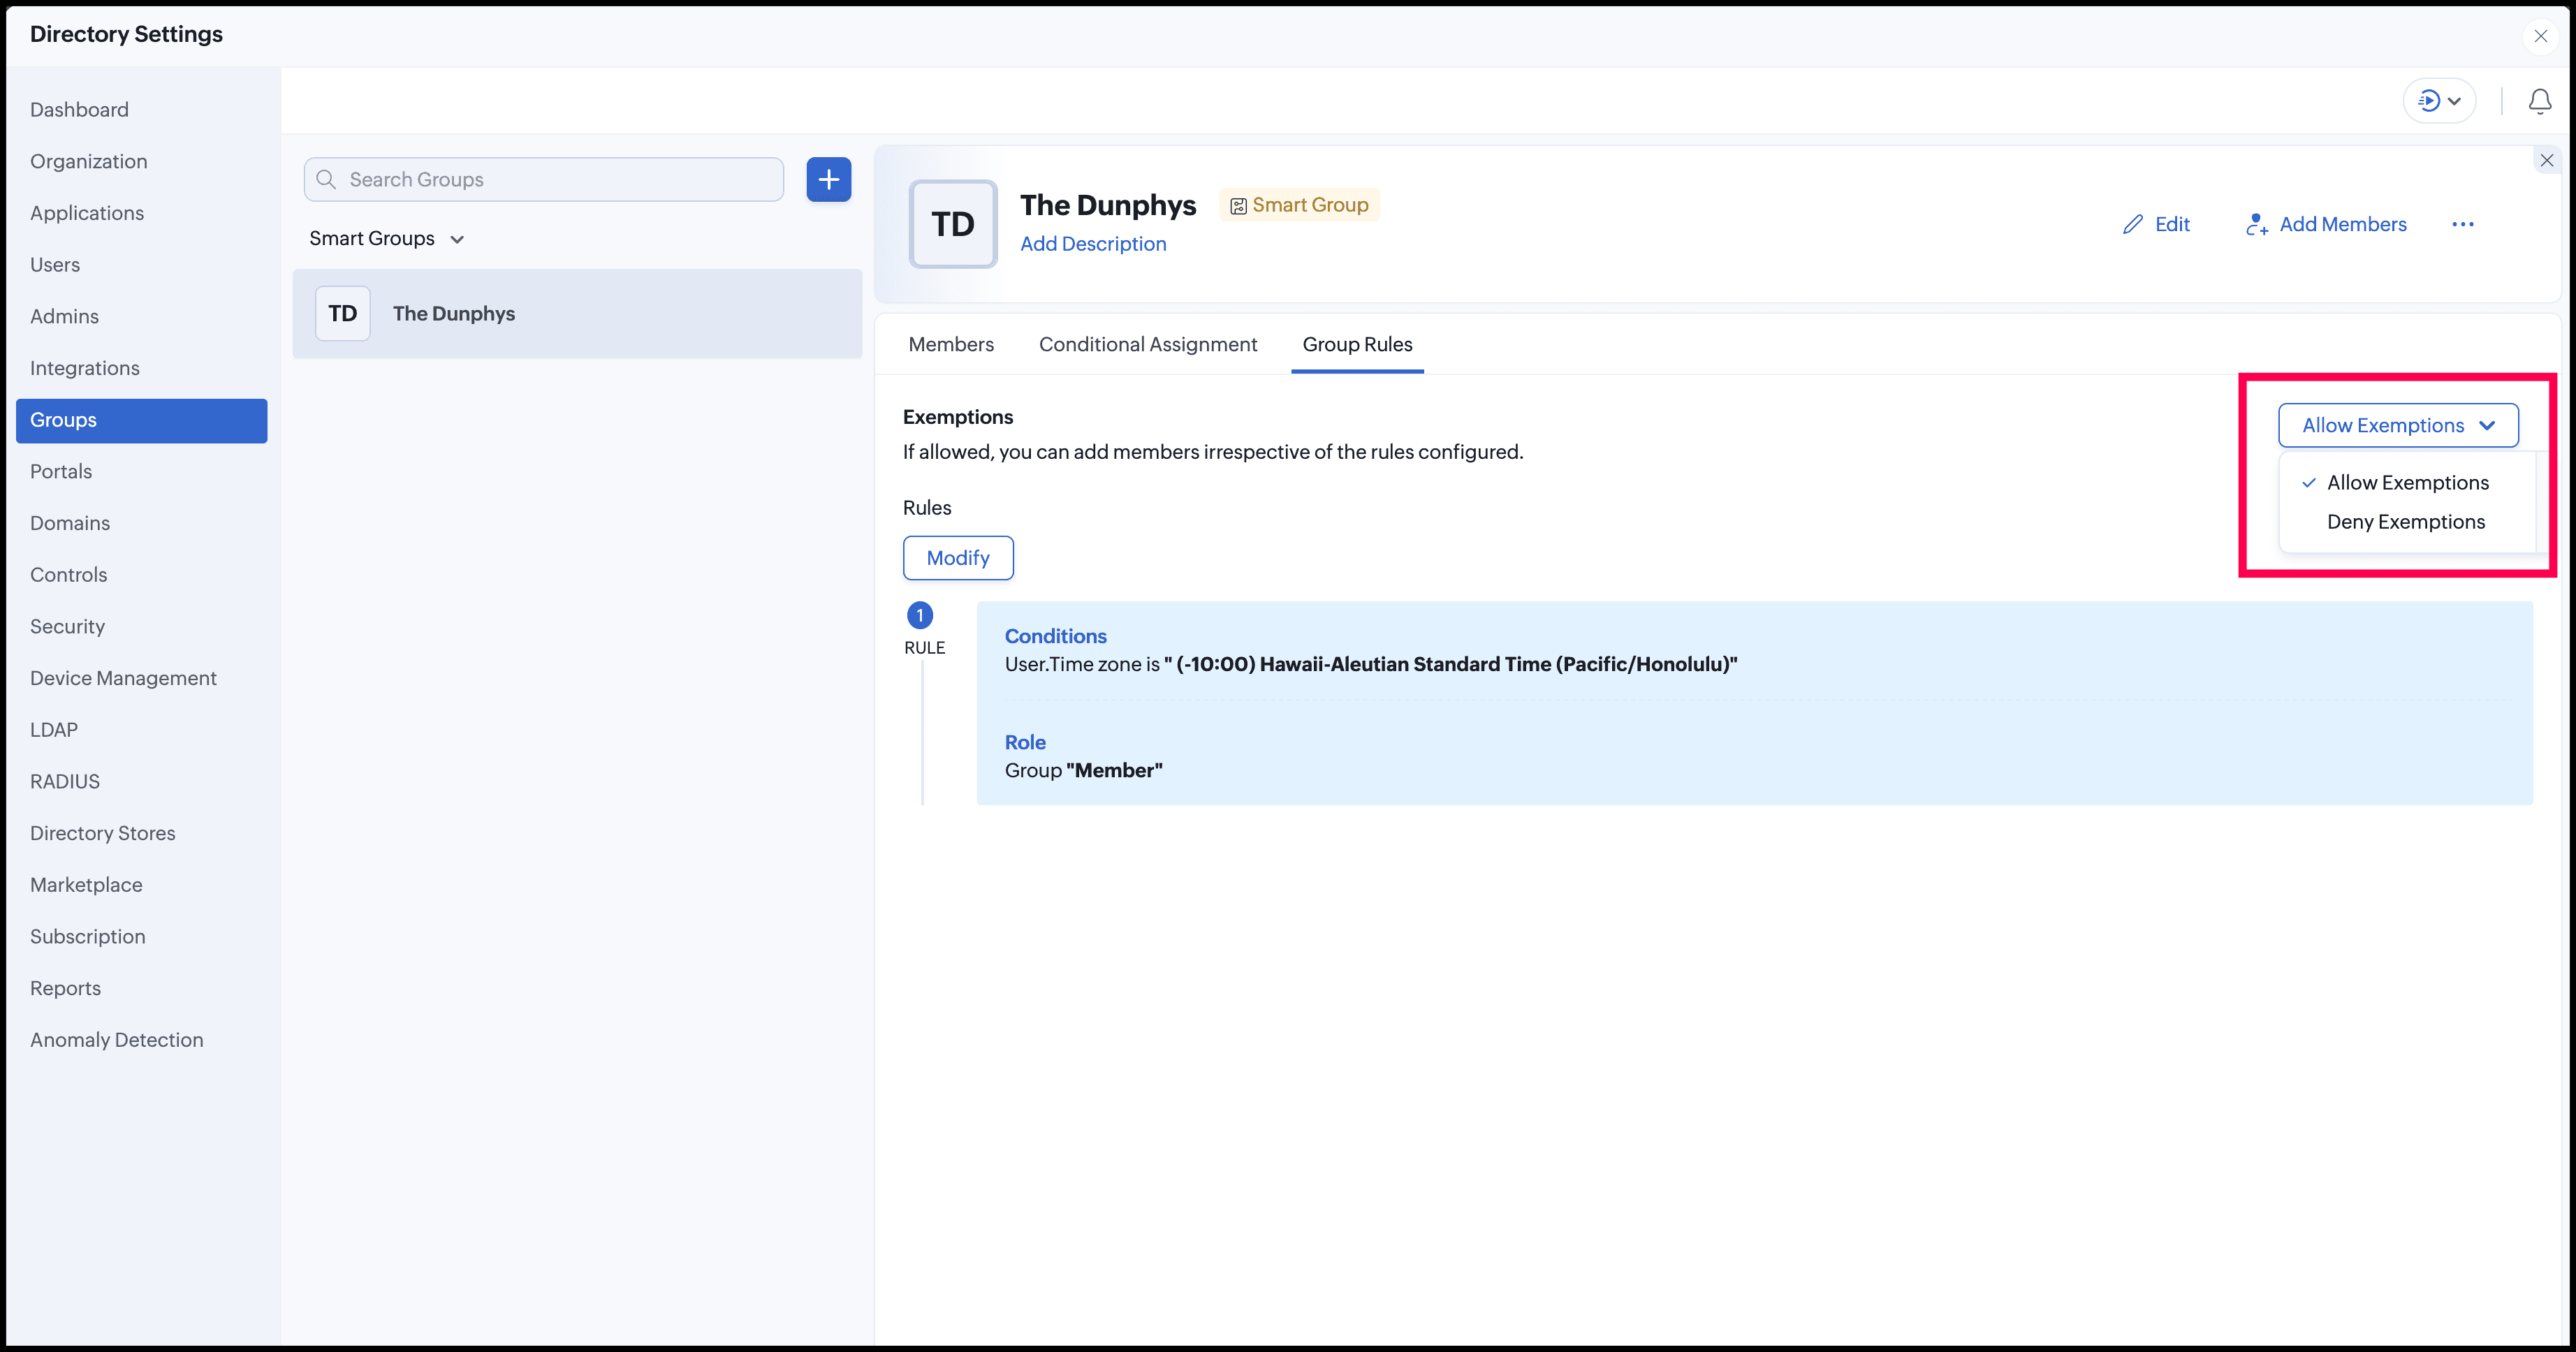This screenshot has width=2576, height=1352.
Task: Click the Edit pencil icon
Action: (x=2133, y=225)
